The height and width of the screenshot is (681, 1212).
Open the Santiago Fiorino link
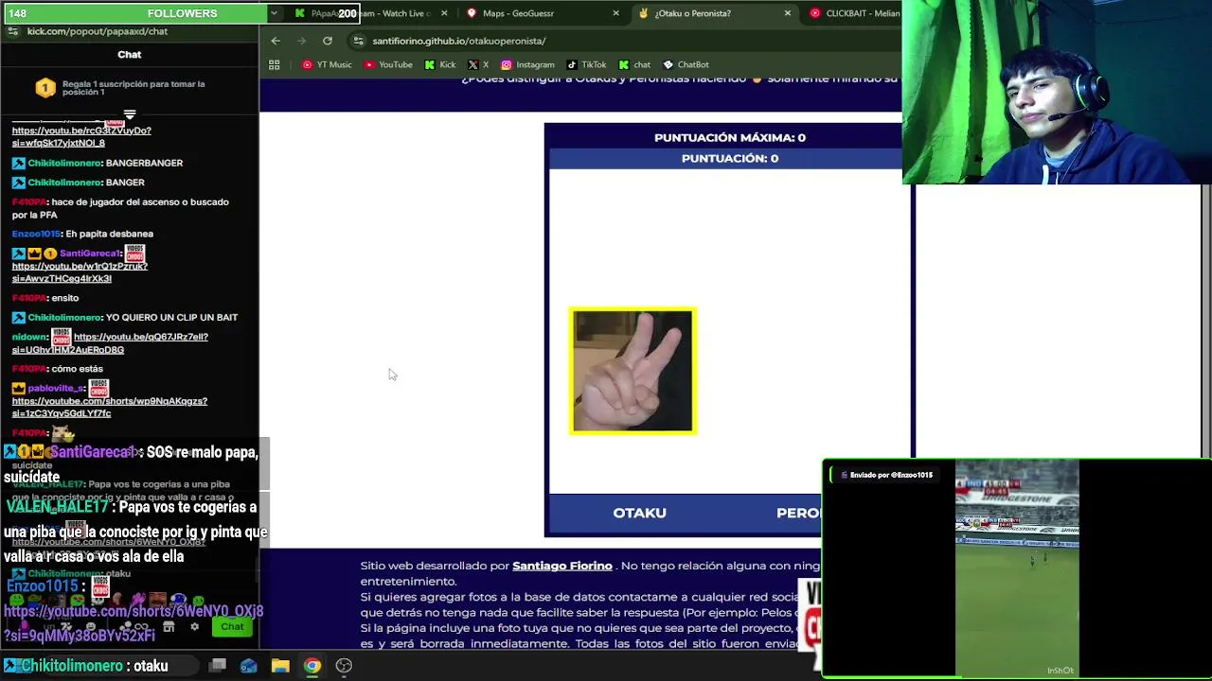[562, 566]
